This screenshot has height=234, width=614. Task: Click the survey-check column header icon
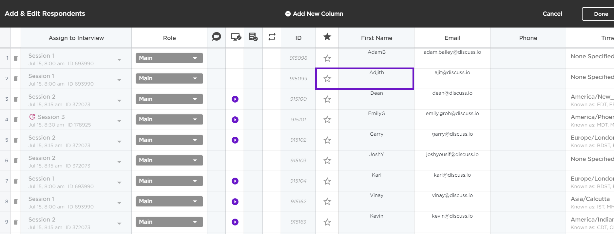point(253,37)
